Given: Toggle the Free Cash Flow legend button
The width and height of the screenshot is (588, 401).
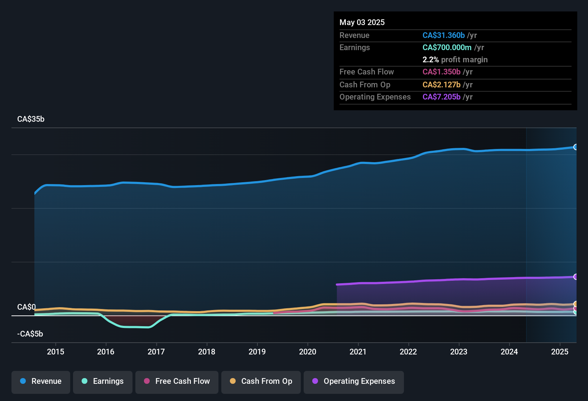Looking at the screenshot, I should coord(177,382).
